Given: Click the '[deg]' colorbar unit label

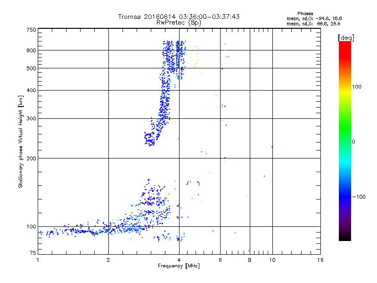Looking at the screenshot, I should (346, 38).
